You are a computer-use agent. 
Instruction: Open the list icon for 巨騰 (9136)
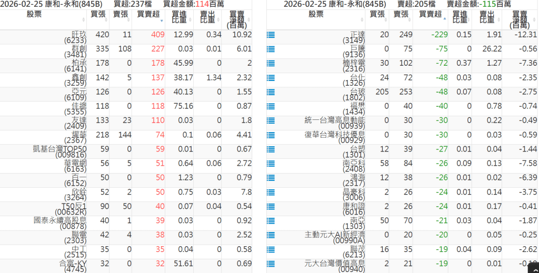coord(271,49)
